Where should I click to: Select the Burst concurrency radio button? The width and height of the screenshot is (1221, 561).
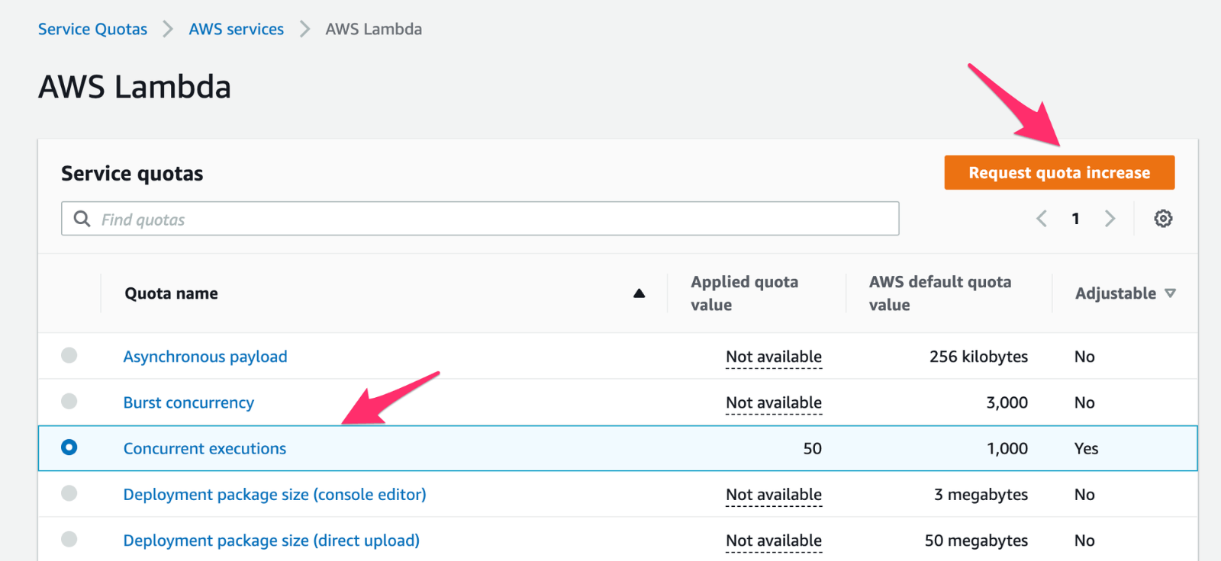[x=69, y=401]
